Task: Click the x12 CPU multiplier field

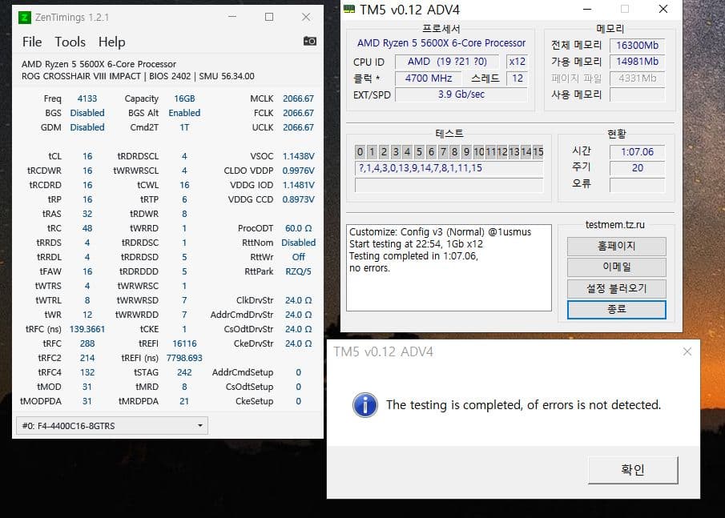Action: coord(517,62)
